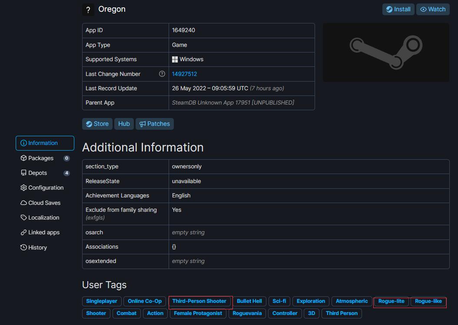
Task: Click the Online Co-Op user tag
Action: [145, 301]
